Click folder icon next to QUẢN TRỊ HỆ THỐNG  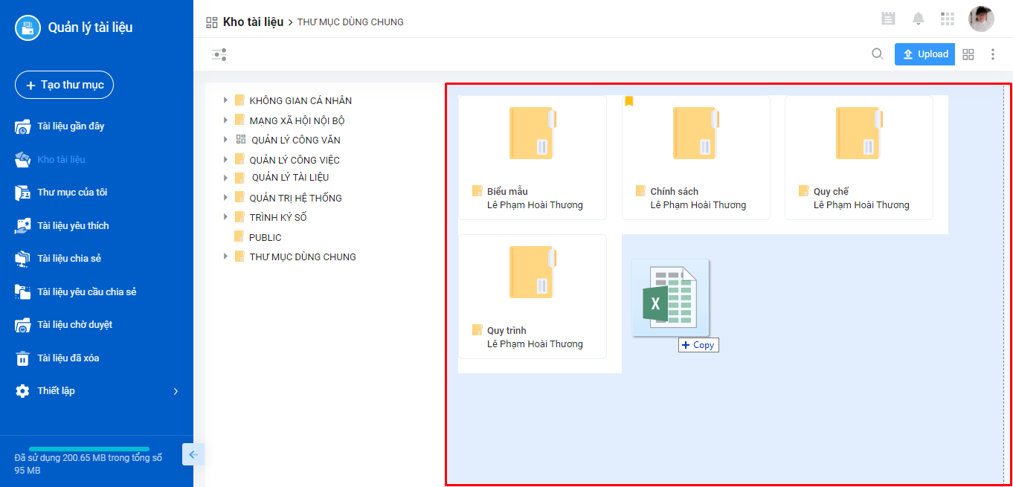(239, 197)
